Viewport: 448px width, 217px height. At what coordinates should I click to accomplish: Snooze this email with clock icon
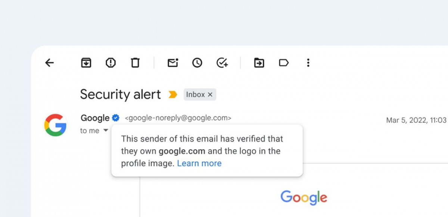(197, 63)
